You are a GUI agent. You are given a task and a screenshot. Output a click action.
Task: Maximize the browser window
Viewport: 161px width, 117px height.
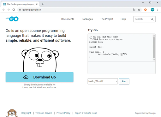(150, 3)
